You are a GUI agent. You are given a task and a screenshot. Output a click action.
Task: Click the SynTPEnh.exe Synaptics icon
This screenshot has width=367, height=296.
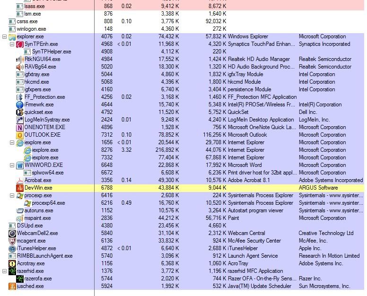point(20,44)
